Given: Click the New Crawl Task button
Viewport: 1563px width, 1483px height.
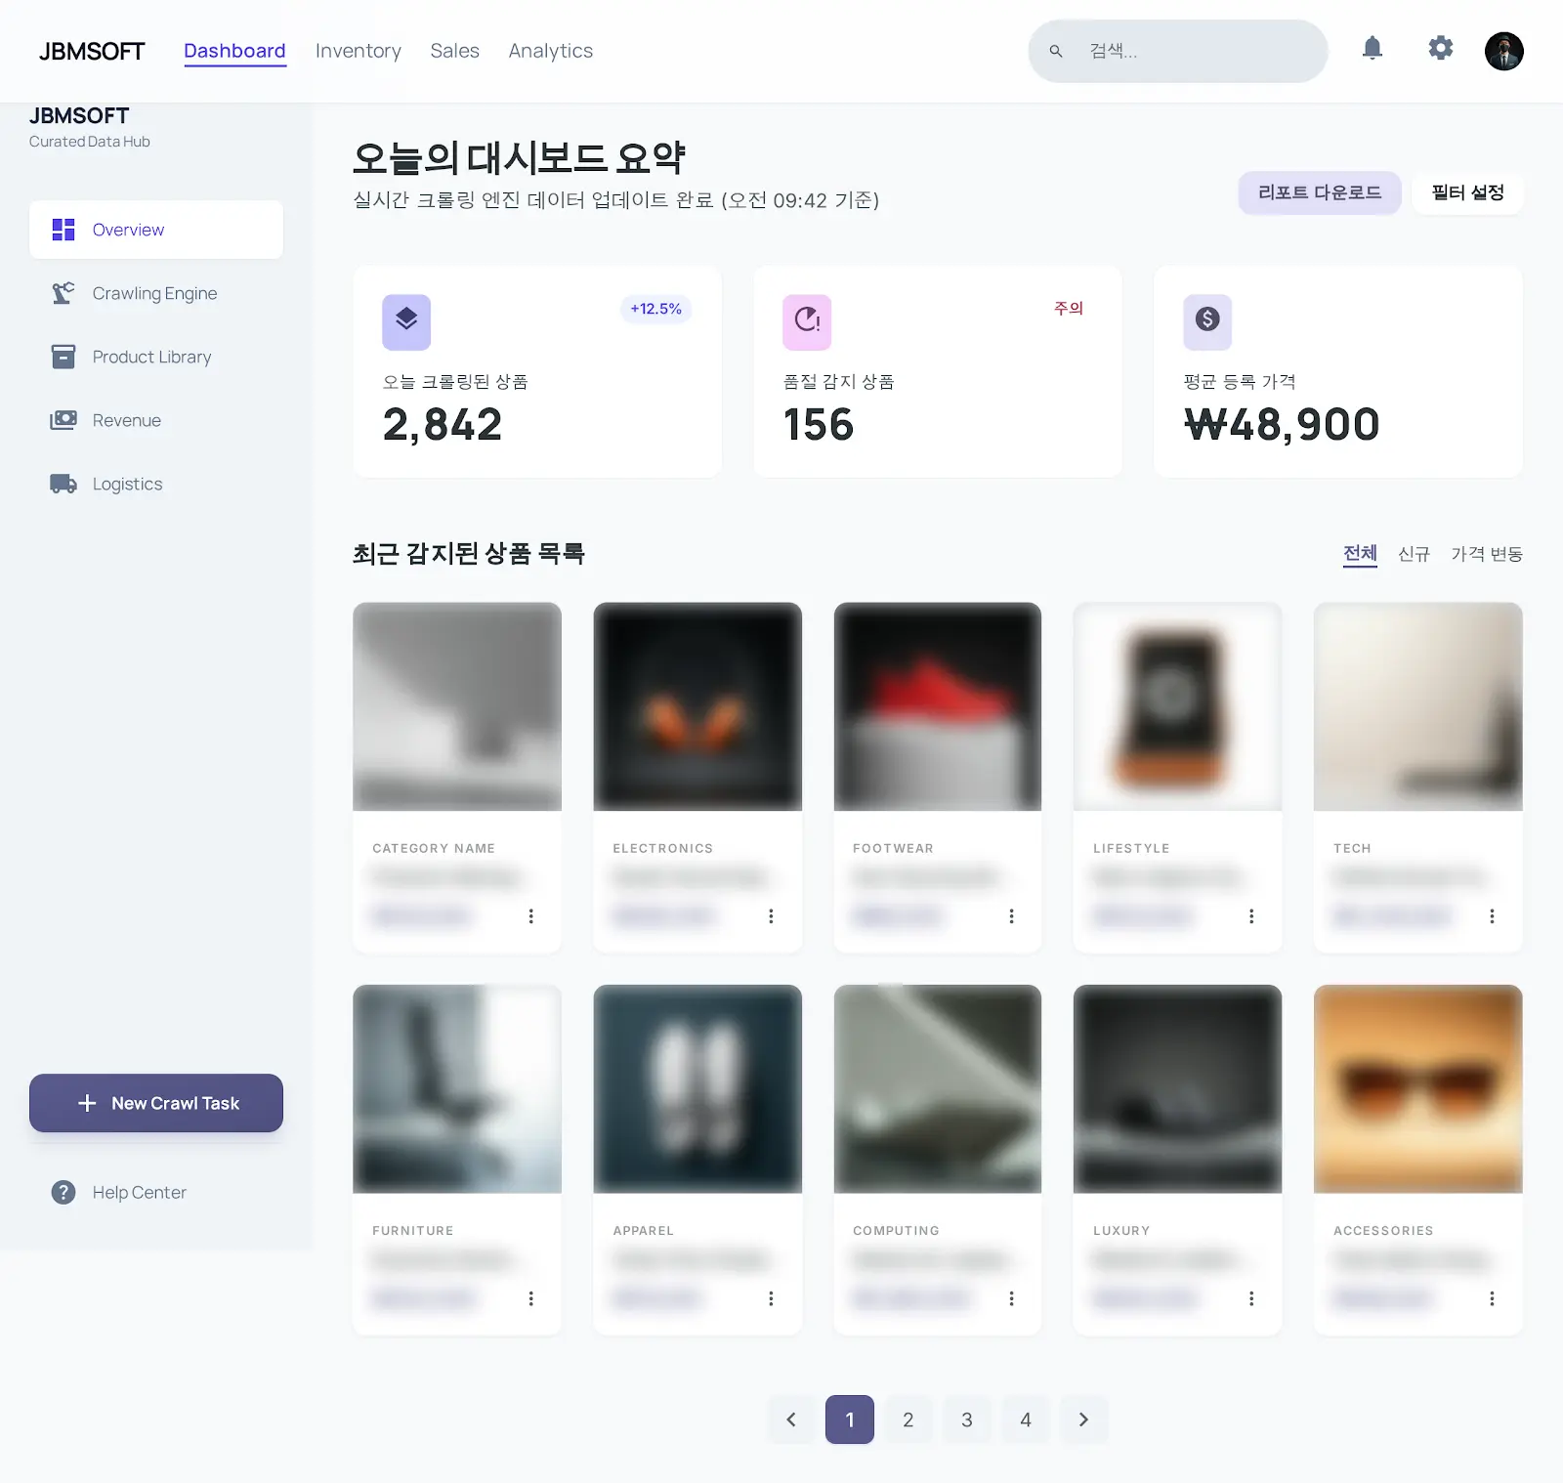Looking at the screenshot, I should [x=156, y=1103].
